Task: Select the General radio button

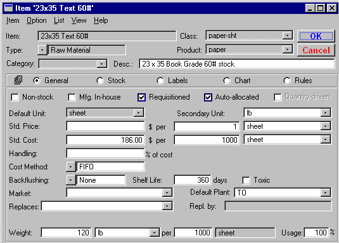Action: (x=37, y=81)
